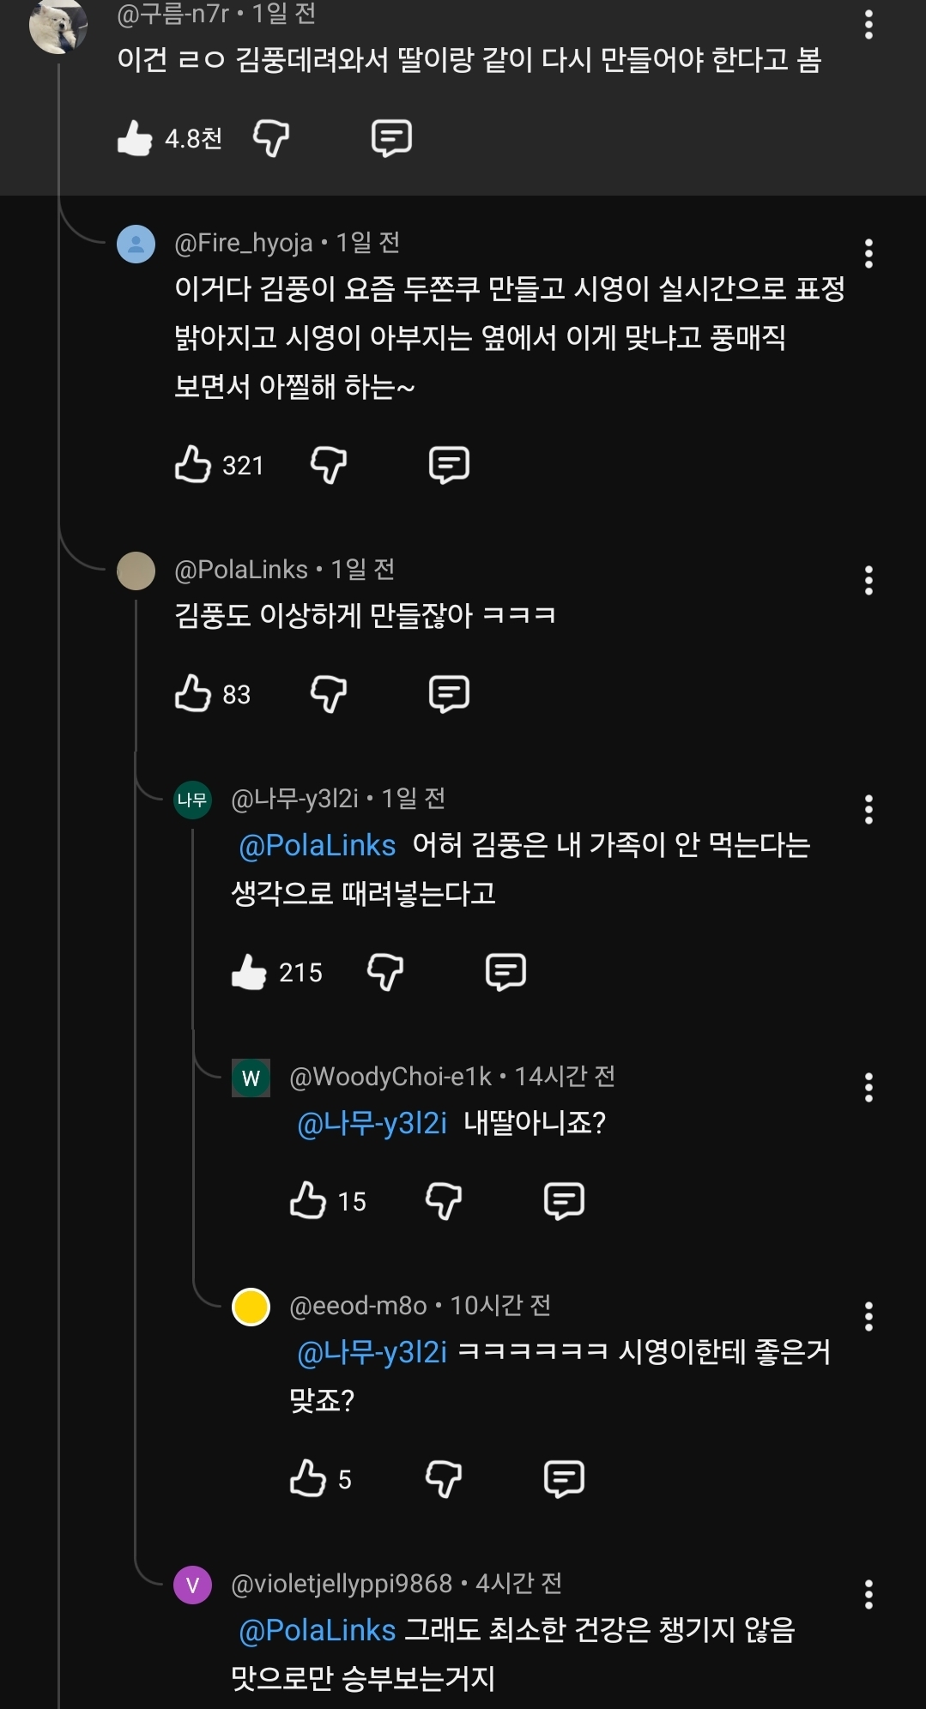Like the @구름-n7r top comment

(x=135, y=138)
